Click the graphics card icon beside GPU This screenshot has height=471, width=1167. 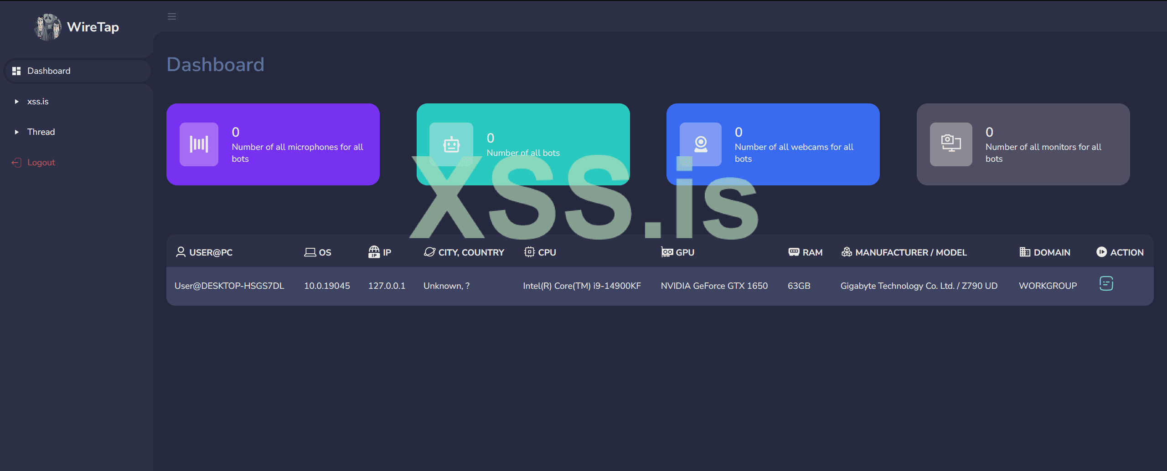667,252
